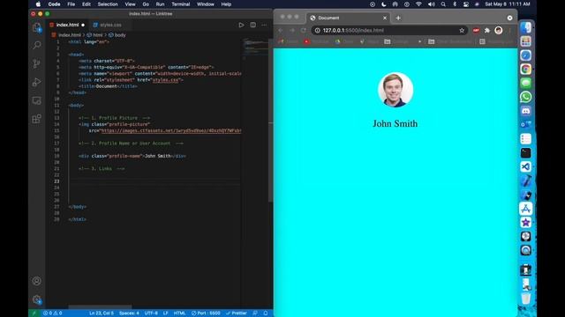Click the John Smith profile picture

click(395, 90)
